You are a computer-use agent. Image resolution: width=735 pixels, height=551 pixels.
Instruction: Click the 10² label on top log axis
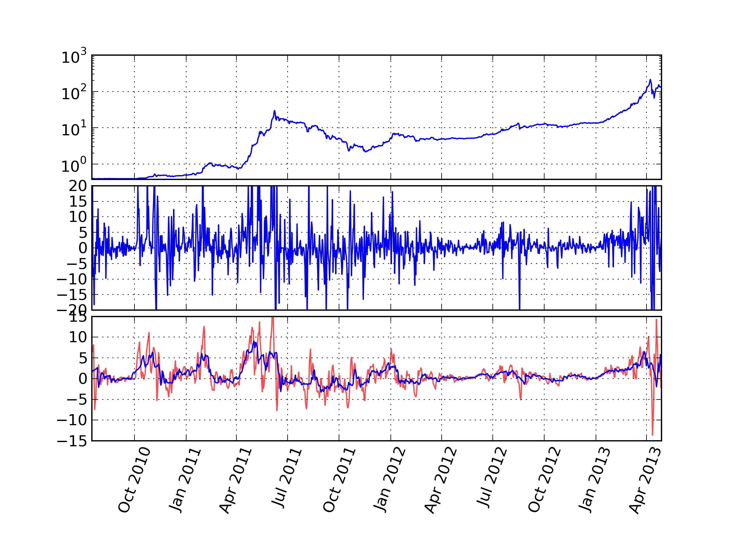(74, 93)
